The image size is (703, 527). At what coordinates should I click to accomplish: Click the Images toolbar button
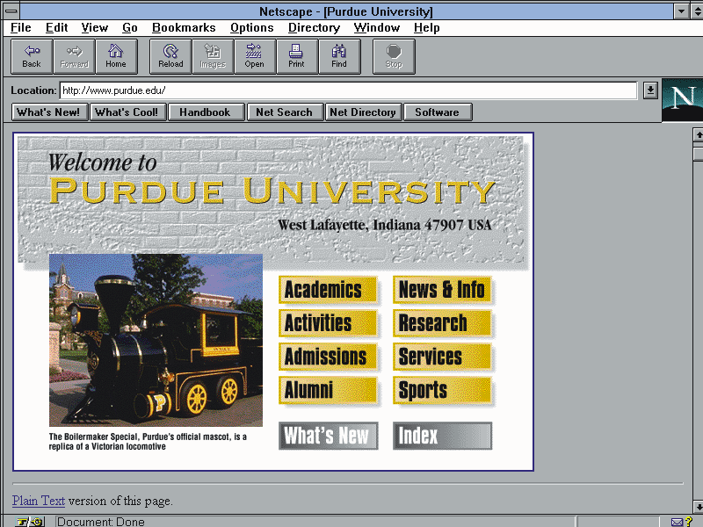213,56
